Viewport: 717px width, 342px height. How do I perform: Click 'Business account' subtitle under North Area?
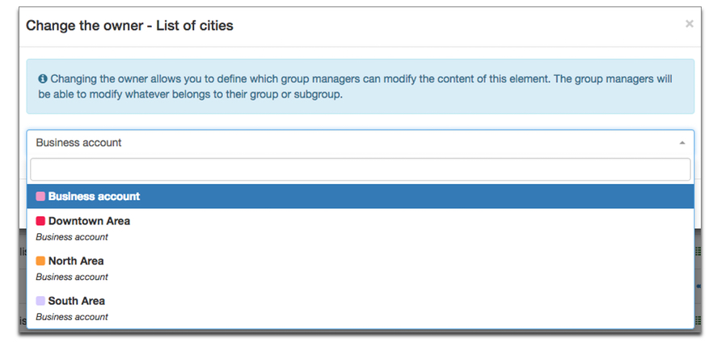(72, 277)
